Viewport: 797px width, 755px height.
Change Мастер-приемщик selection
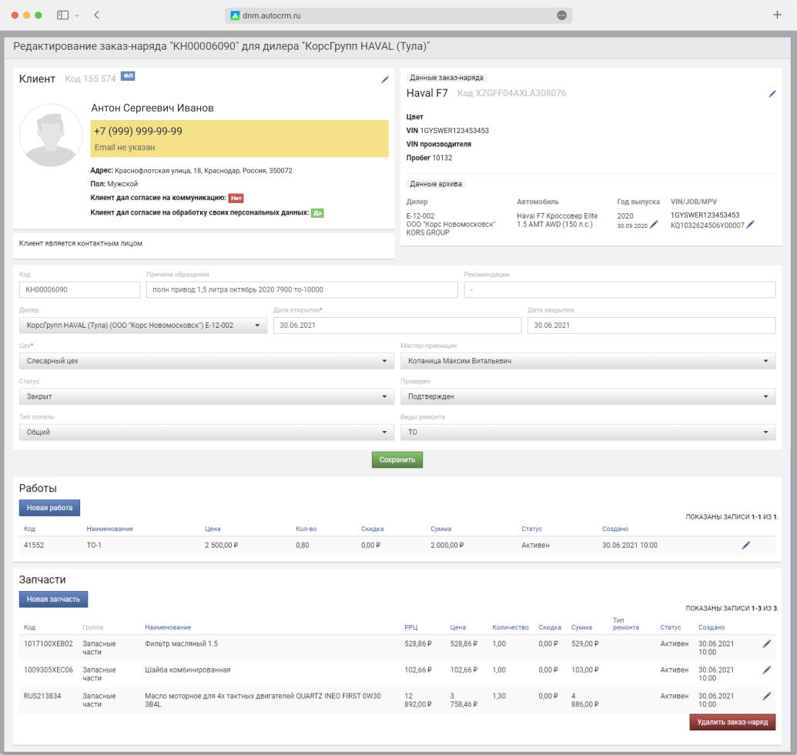[x=587, y=361]
